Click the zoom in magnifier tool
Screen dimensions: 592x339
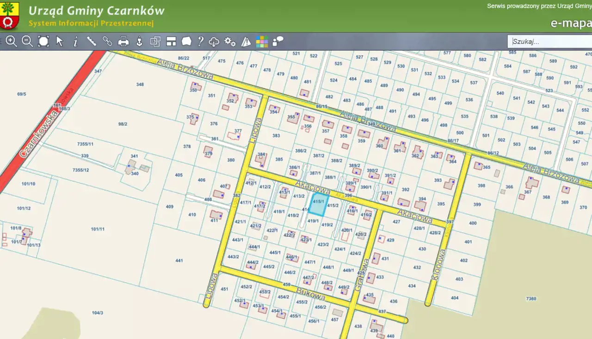(x=12, y=42)
